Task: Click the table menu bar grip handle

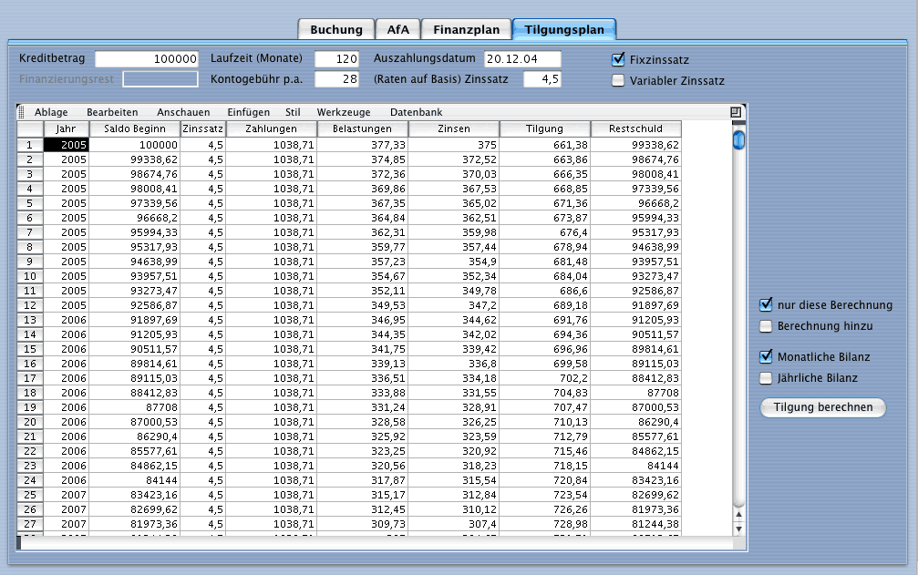Action: pyautogui.click(x=21, y=112)
